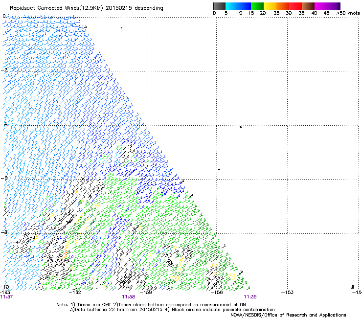Click the latitude label -2
Screen dimensions: 362x318
(4, 70)
